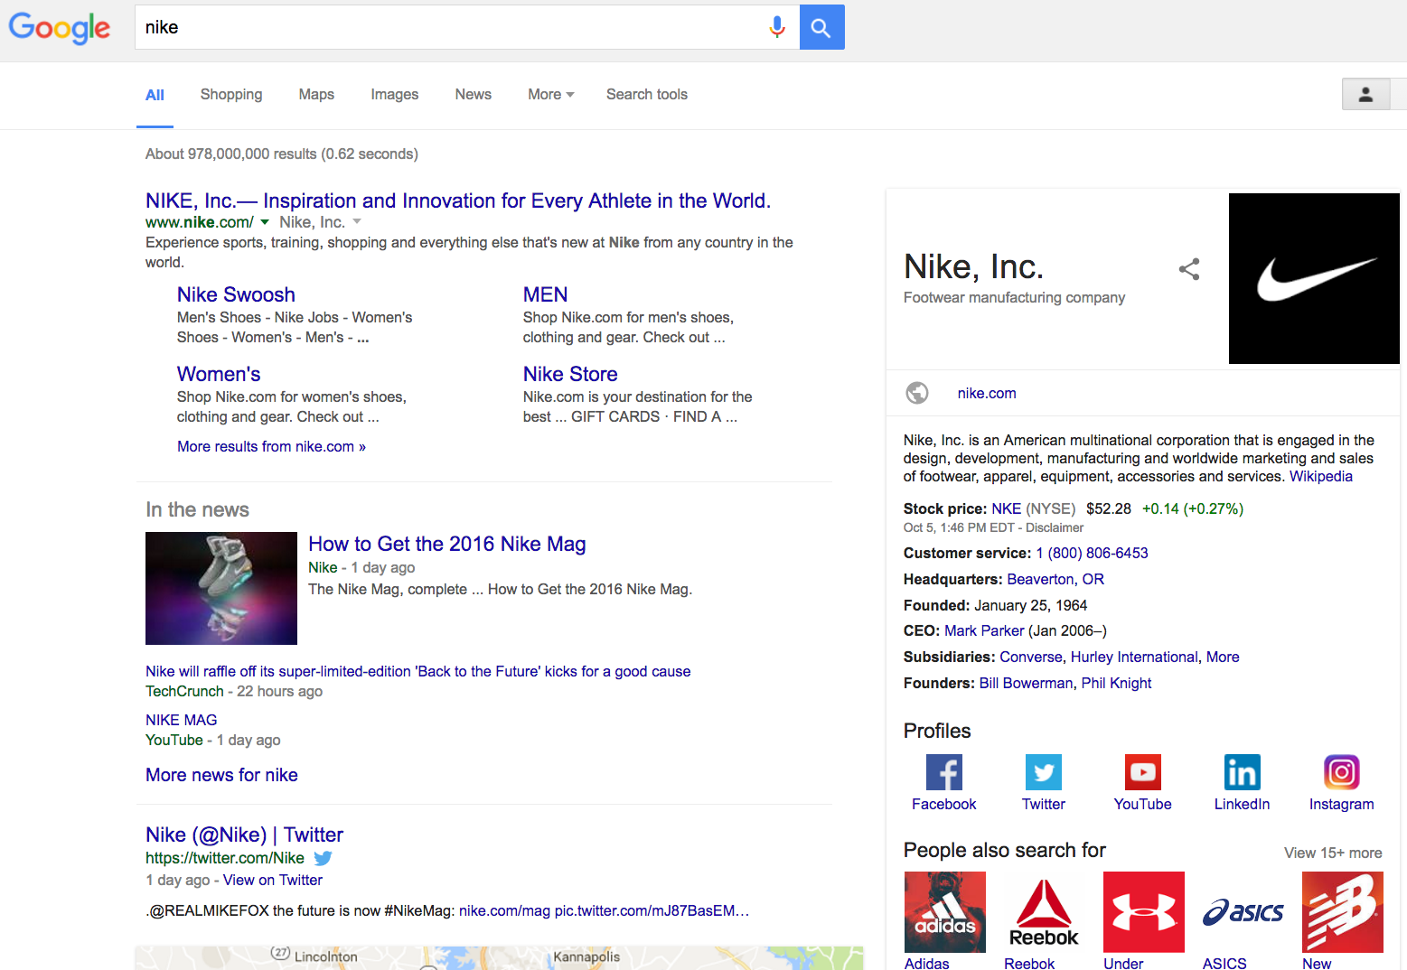The image size is (1407, 970).
Task: Open Nike's LinkedIn profile icon
Action: 1242,772
